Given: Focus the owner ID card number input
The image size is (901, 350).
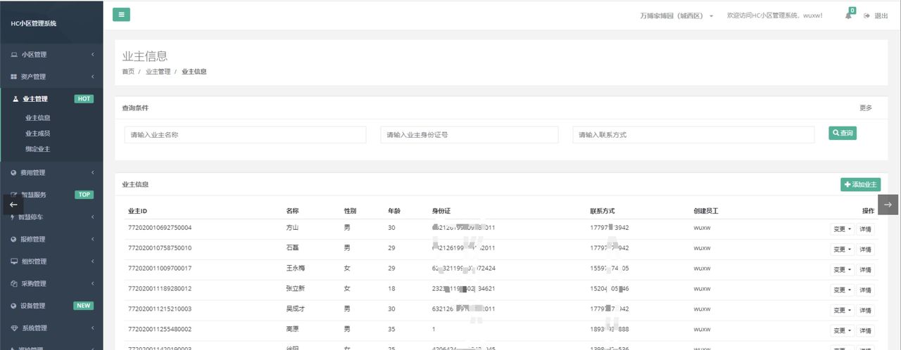Looking at the screenshot, I should click(470, 135).
